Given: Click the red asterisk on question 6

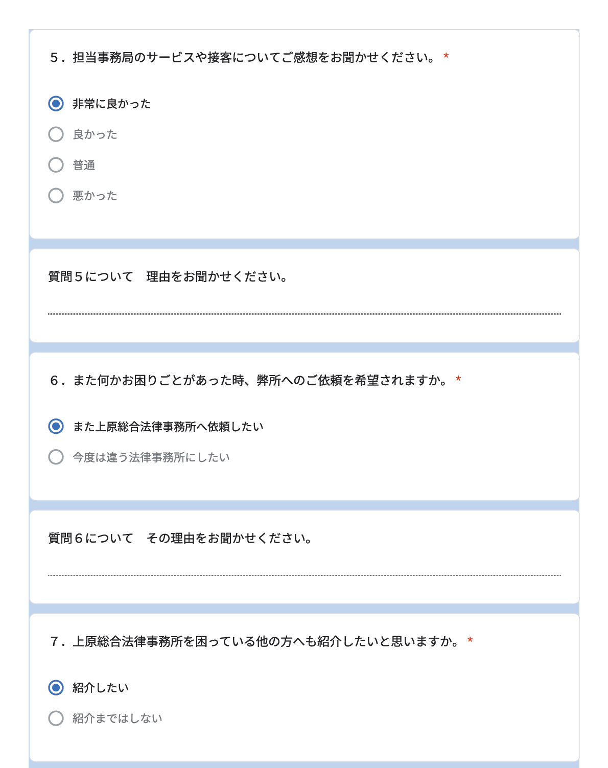Looking at the screenshot, I should point(458,379).
